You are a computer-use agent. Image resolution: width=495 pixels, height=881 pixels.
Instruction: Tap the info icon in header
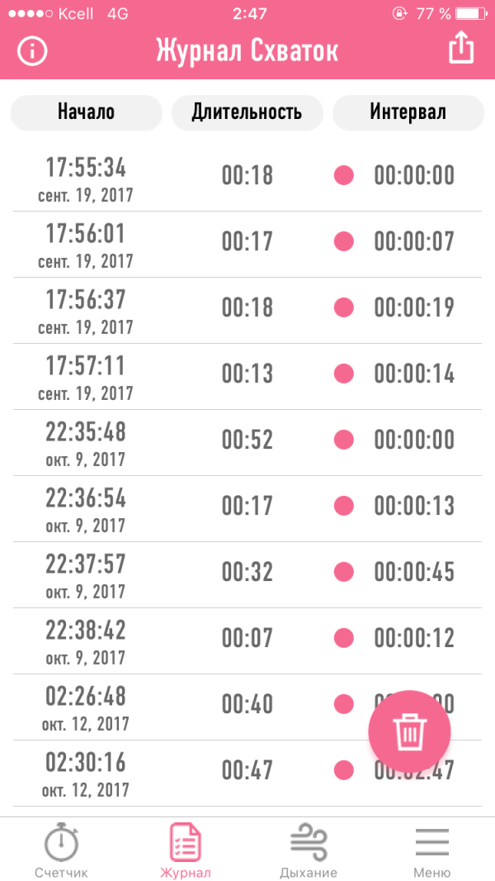click(32, 50)
